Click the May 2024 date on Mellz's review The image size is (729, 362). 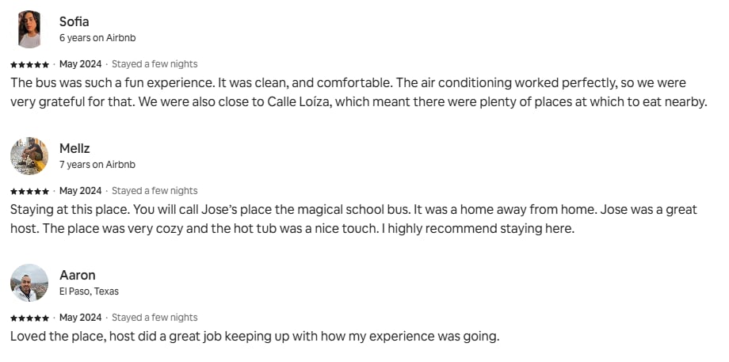point(81,191)
